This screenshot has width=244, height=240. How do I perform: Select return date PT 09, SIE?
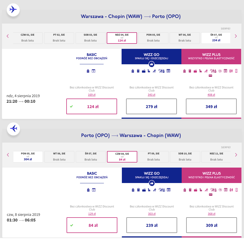[154, 157]
